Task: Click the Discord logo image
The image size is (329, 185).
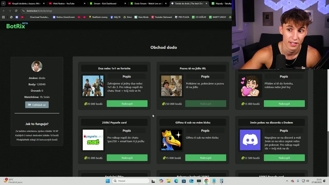Action: point(250,140)
